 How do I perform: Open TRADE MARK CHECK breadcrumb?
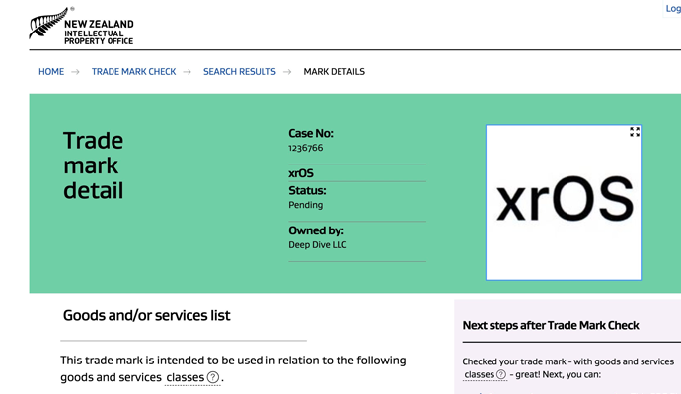[134, 72]
